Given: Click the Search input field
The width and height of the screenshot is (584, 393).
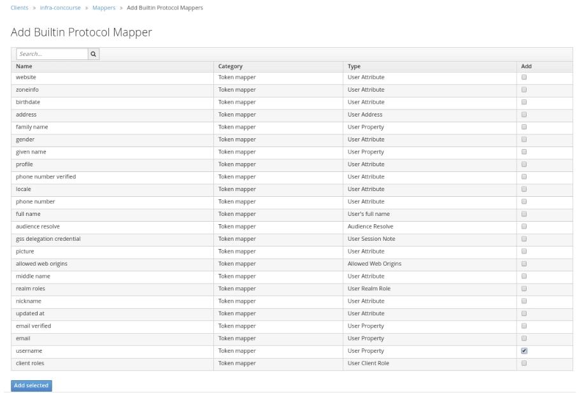Looking at the screenshot, I should click(x=52, y=54).
